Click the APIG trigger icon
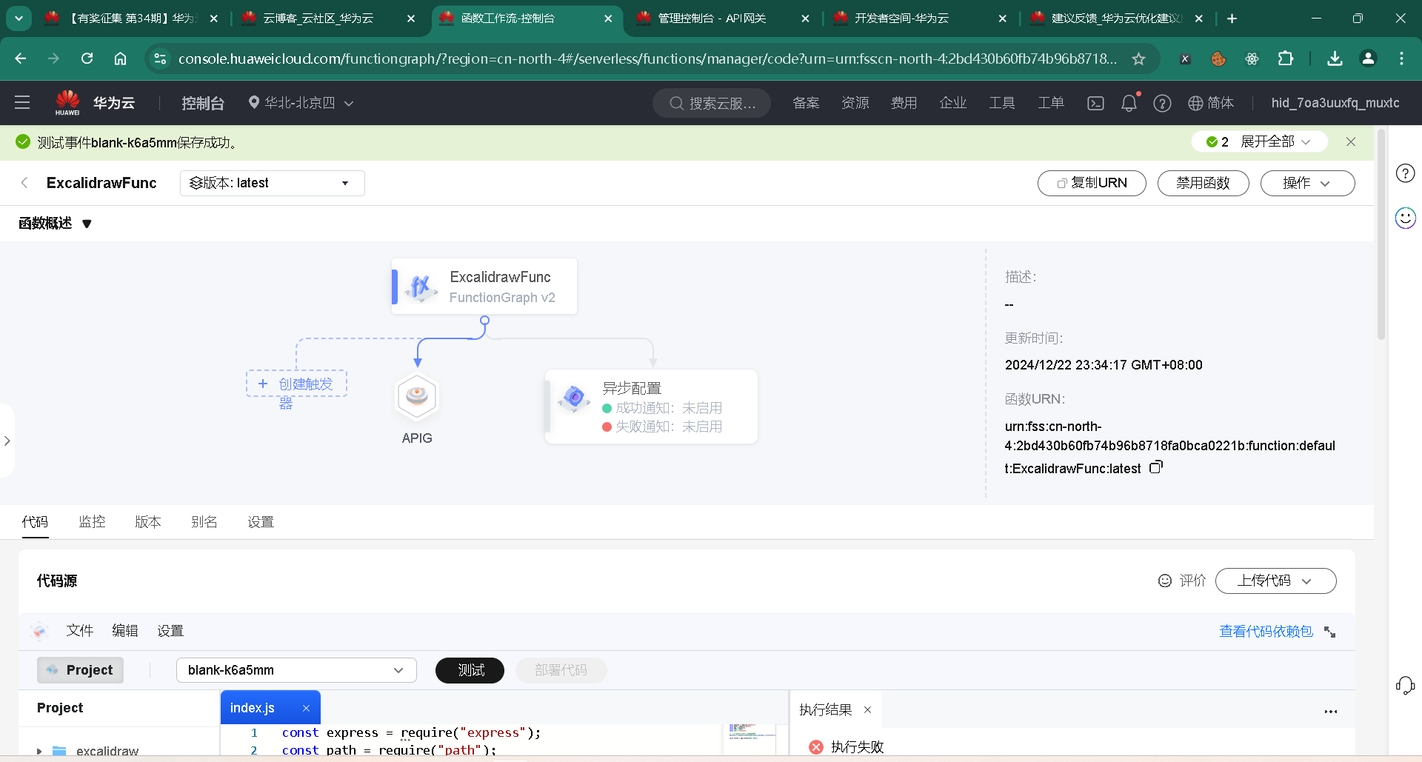This screenshot has width=1422, height=762. click(x=417, y=397)
